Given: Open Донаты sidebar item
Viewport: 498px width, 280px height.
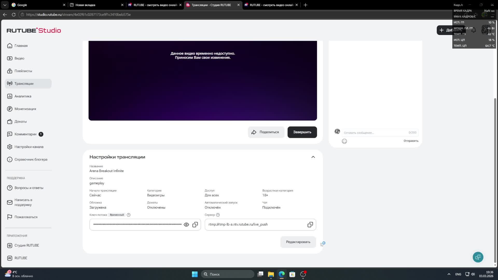Looking at the screenshot, I should click(x=20, y=121).
